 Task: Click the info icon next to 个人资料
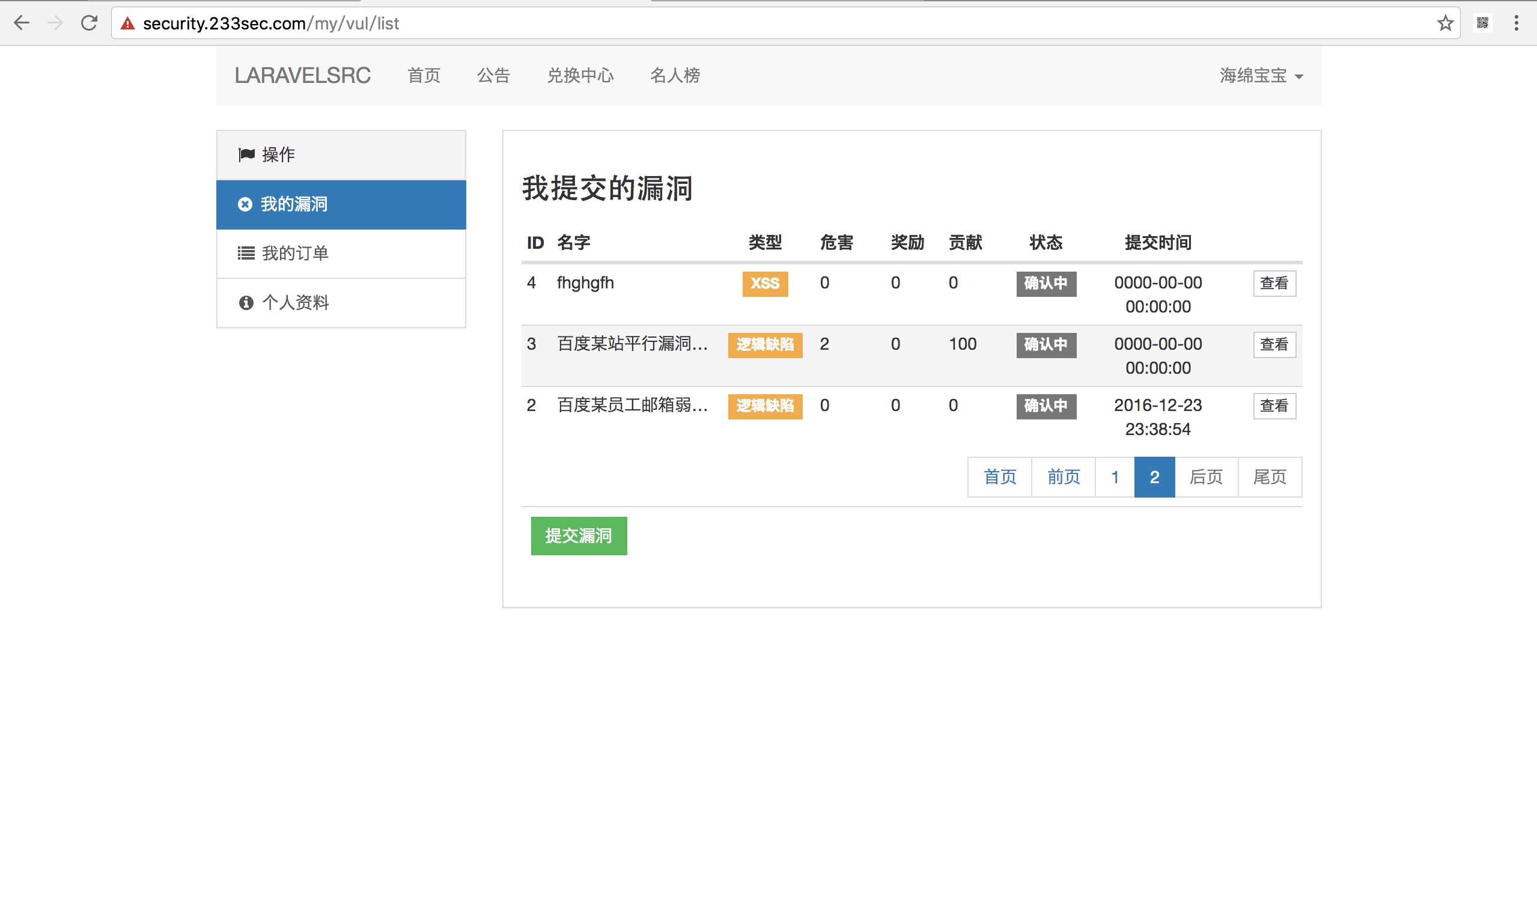coord(246,303)
